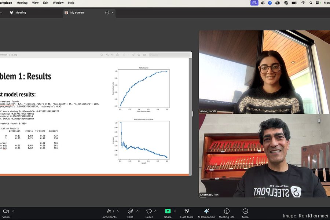
Task: Click the blue Zoom menu bar icon
Action: tap(270, 3)
